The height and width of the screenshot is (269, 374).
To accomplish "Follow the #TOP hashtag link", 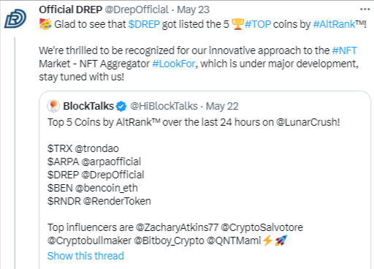I will click(258, 24).
